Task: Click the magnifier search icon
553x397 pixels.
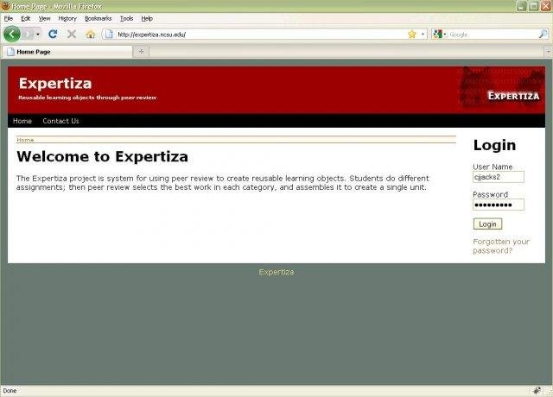Action: pyautogui.click(x=543, y=35)
